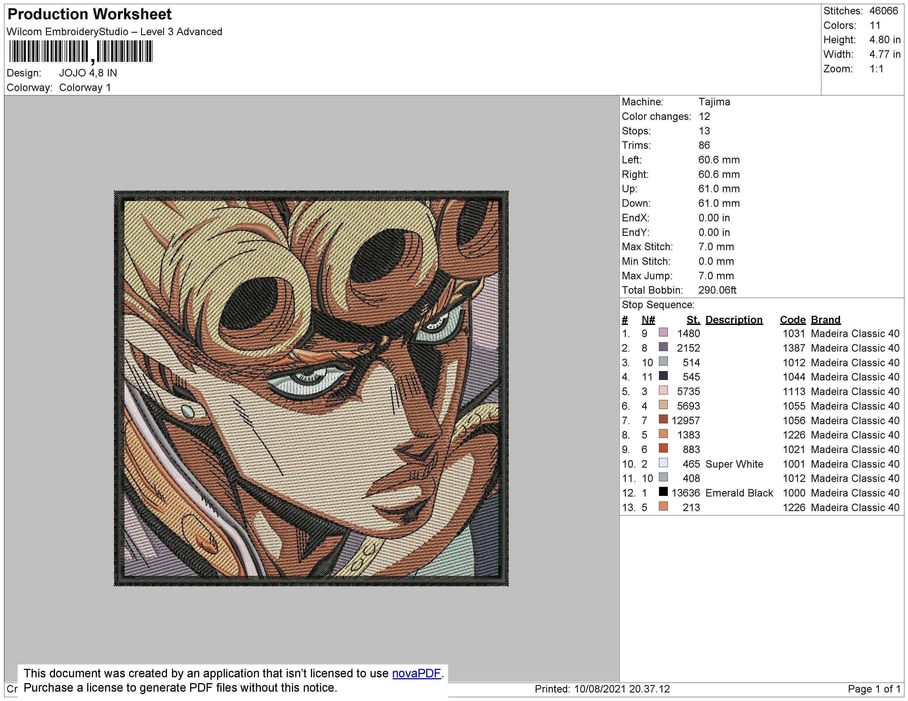Click the rust red swatch for stop 9
This screenshot has height=701, width=908.
tap(664, 449)
